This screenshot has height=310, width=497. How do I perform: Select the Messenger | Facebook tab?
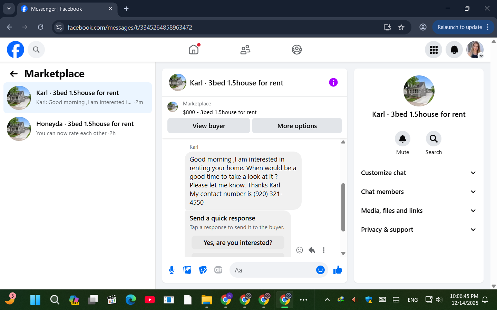(x=67, y=9)
